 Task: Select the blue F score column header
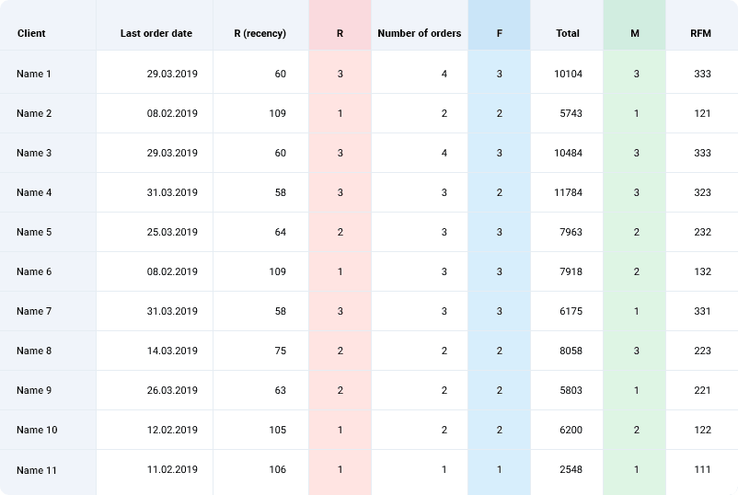(x=499, y=33)
